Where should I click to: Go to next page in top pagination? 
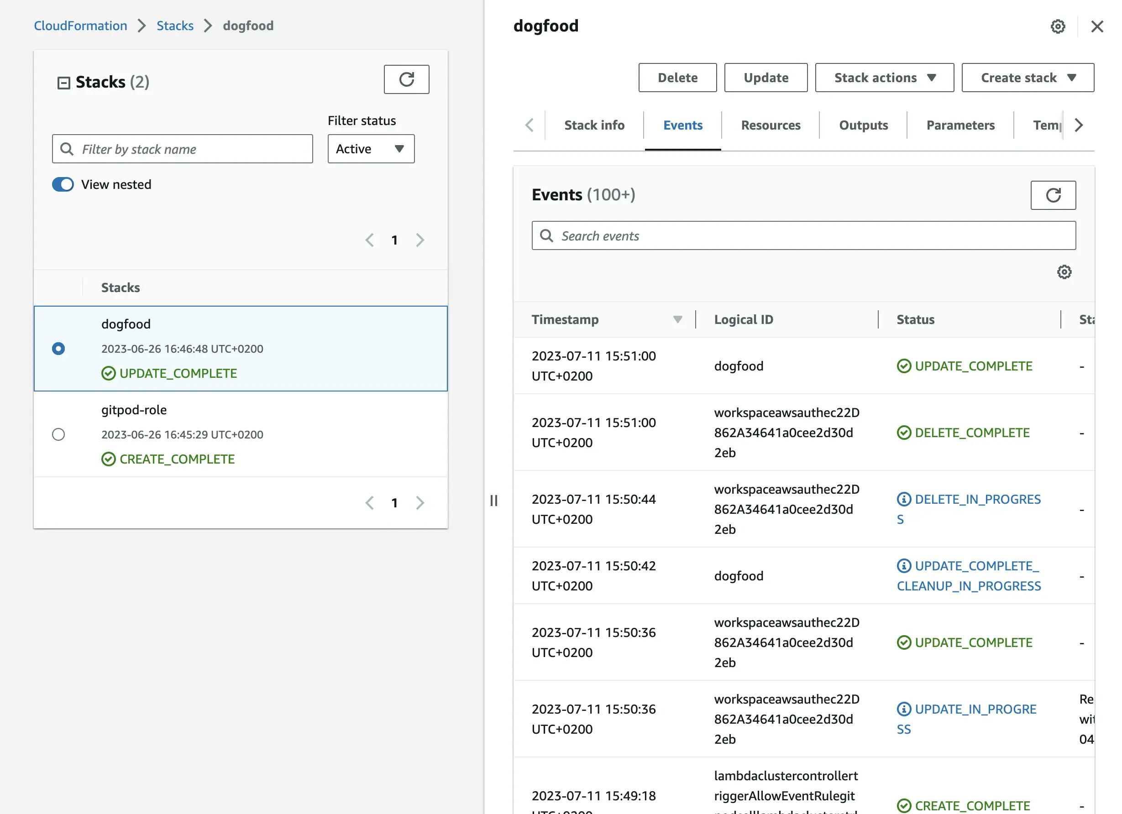pyautogui.click(x=419, y=240)
